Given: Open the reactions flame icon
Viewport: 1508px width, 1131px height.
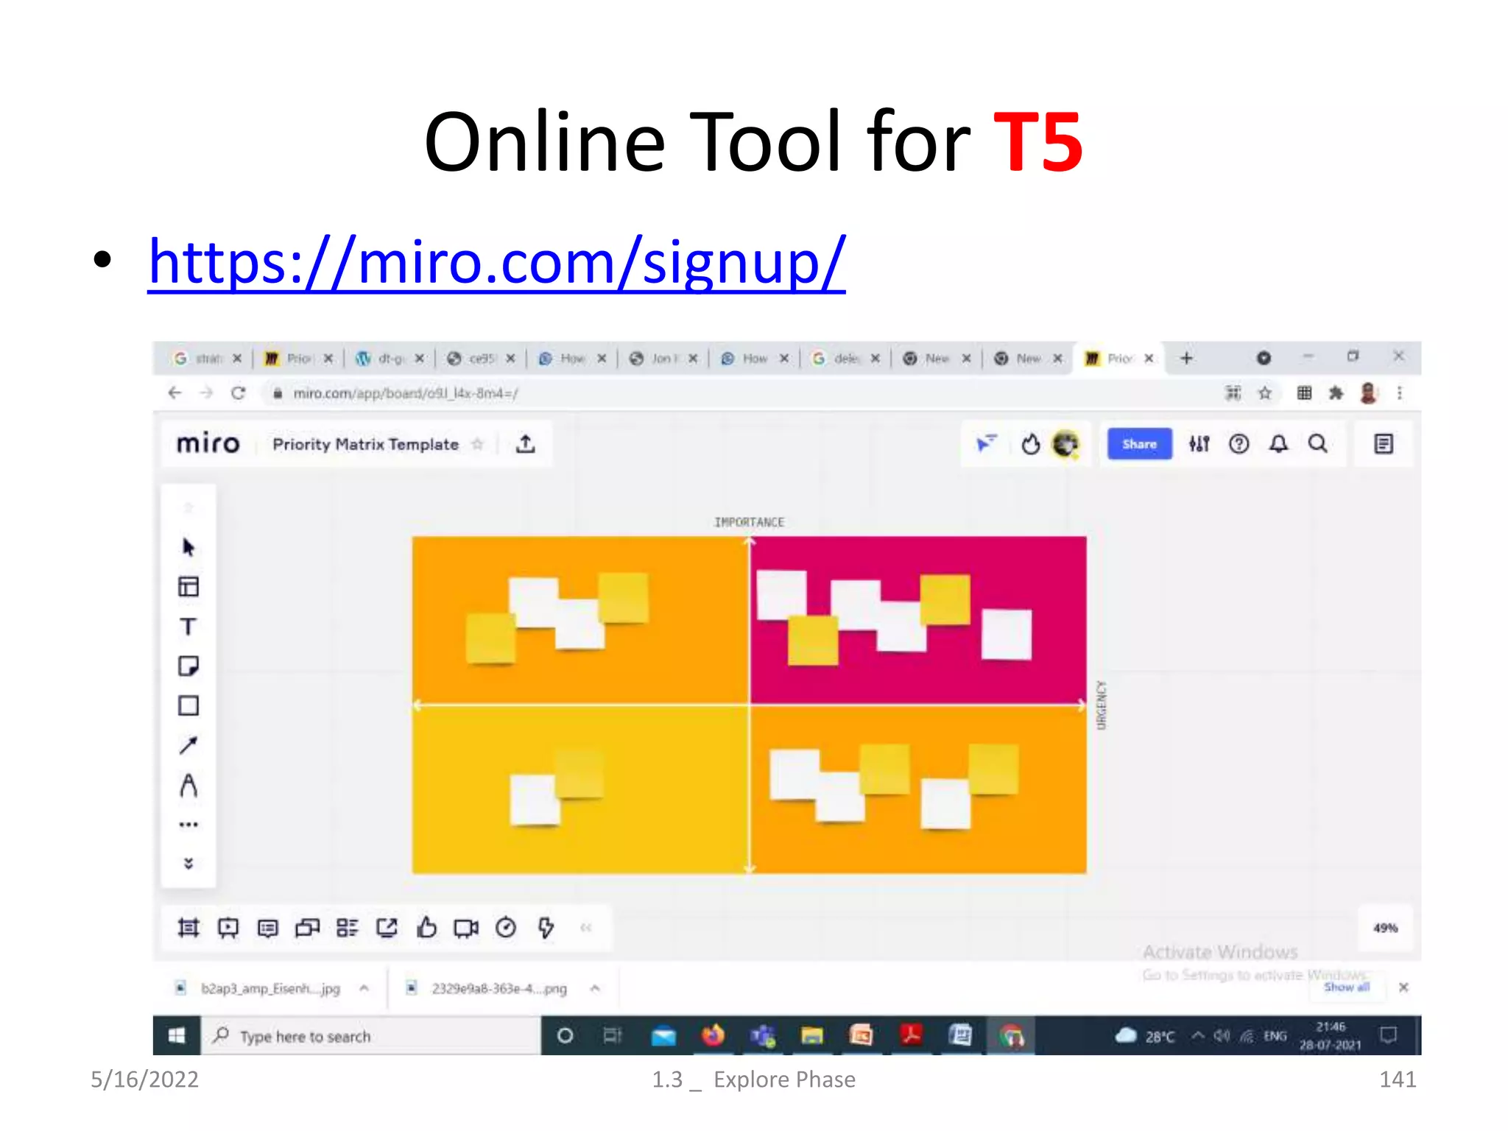Looking at the screenshot, I should coord(1031,444).
